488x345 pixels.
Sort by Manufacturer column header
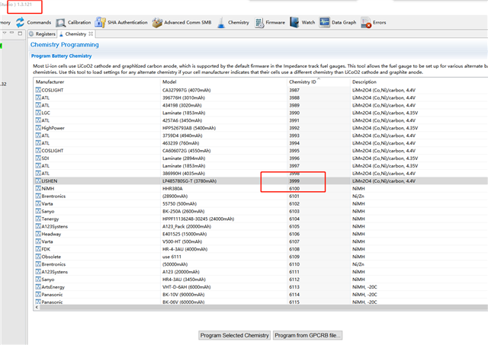(x=50, y=81)
